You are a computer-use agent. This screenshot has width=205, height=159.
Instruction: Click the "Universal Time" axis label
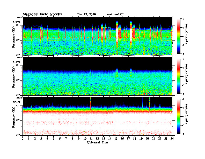[98, 142]
